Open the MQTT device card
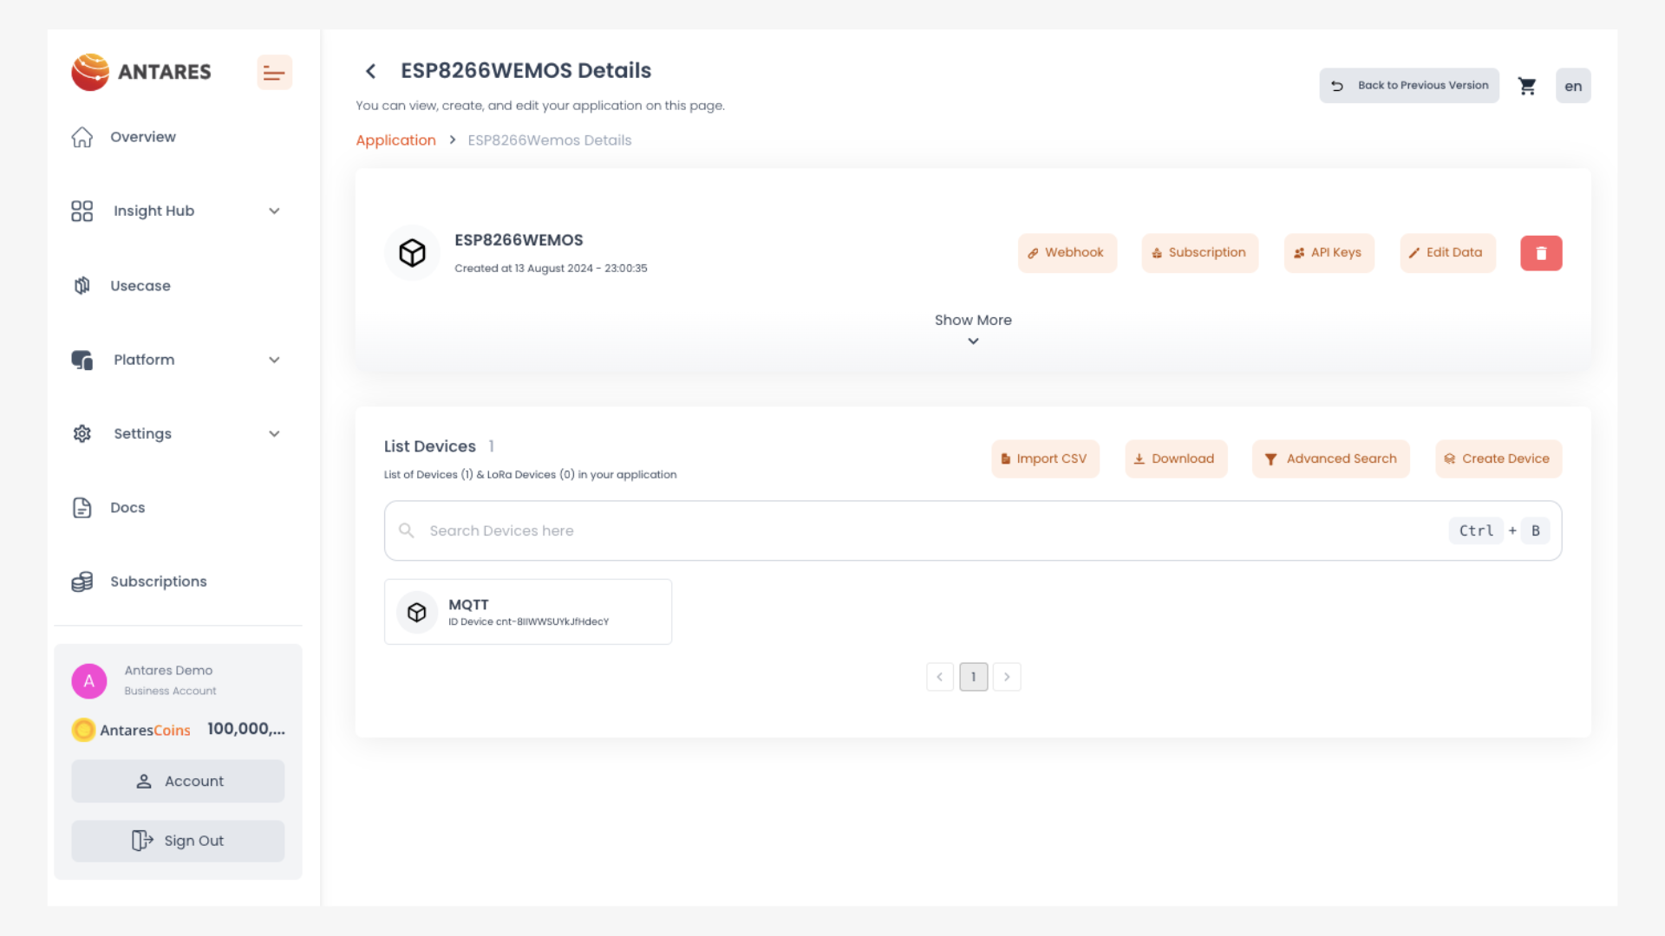 [528, 612]
